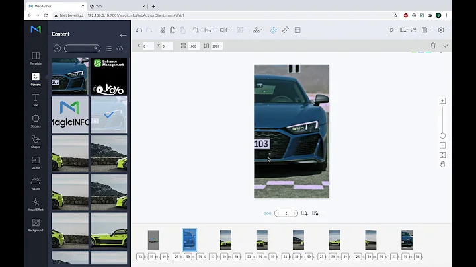Open the audio volume dropdown
The width and height of the screenshot is (476, 267).
point(225,30)
